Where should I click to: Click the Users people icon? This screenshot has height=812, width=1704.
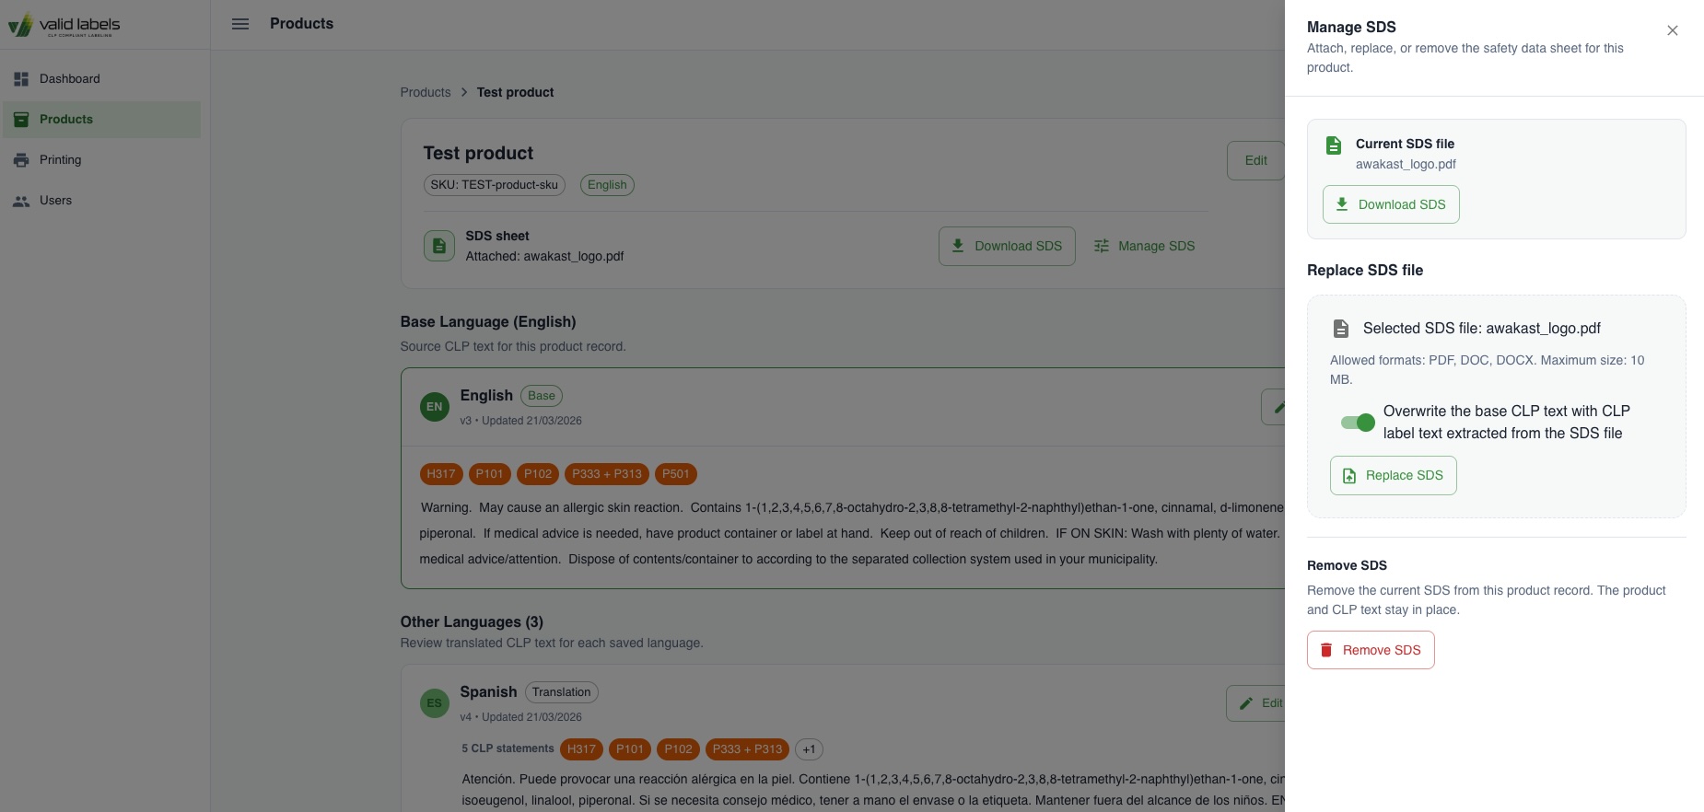pos(21,201)
